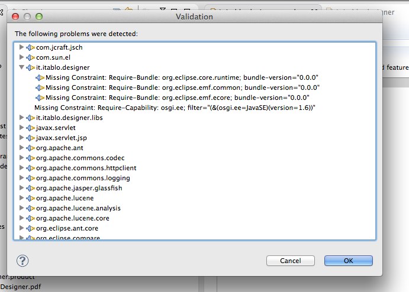The height and width of the screenshot is (292, 409).
Task: Click the plug-in icon beside javax.servlet
Action: [31, 128]
